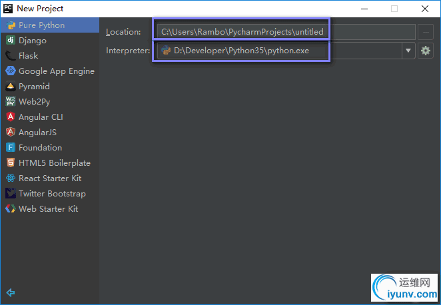Choose the Django project type
The image size is (441, 305).
[x=50, y=41]
